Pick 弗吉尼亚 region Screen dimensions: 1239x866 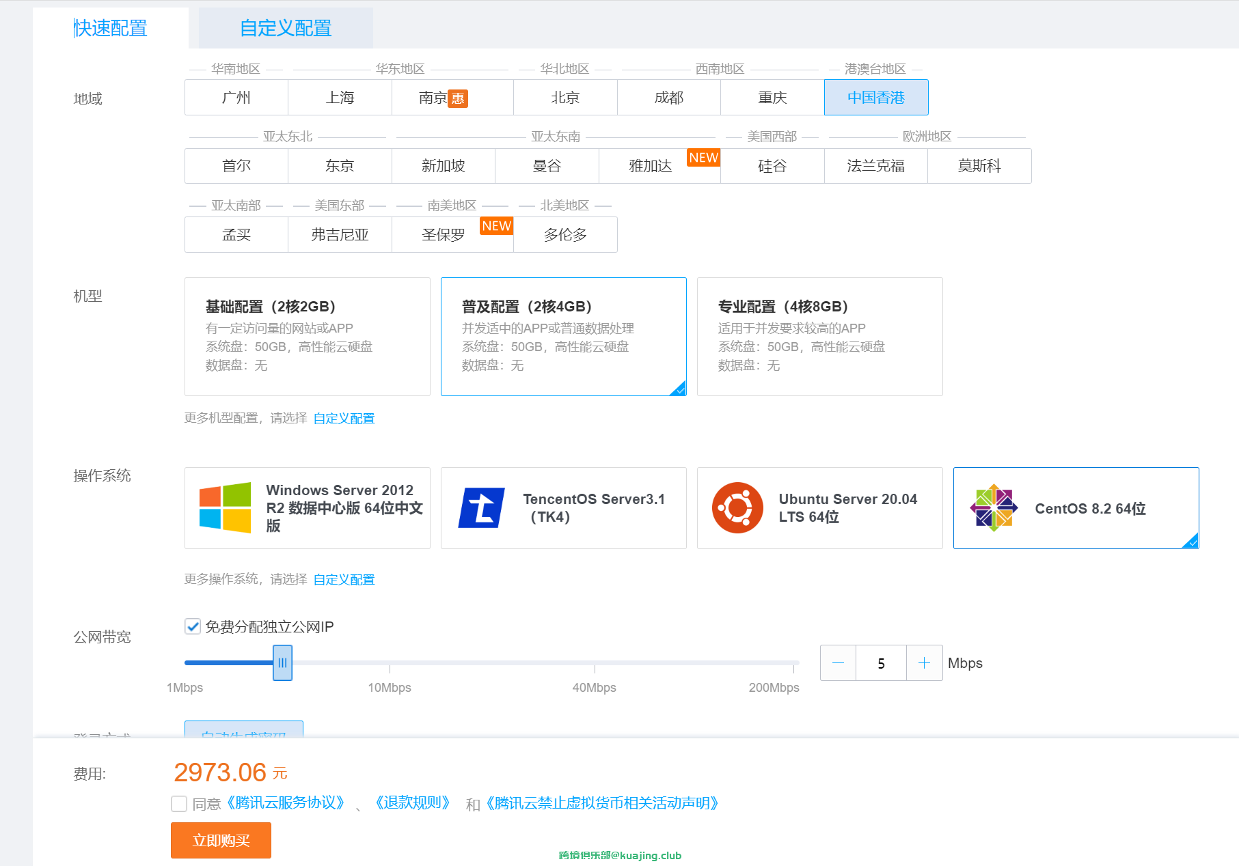point(340,235)
